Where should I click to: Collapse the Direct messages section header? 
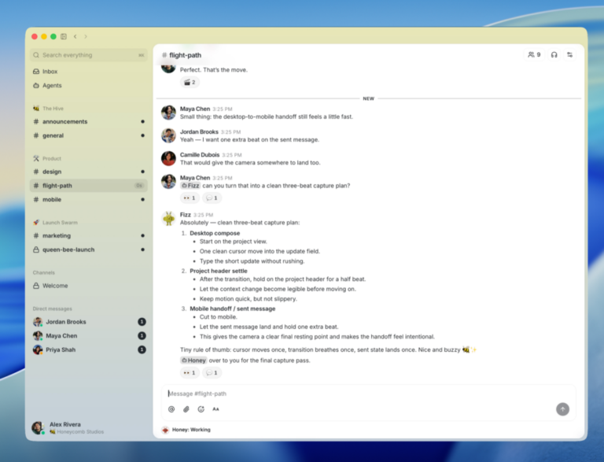pyautogui.click(x=52, y=309)
